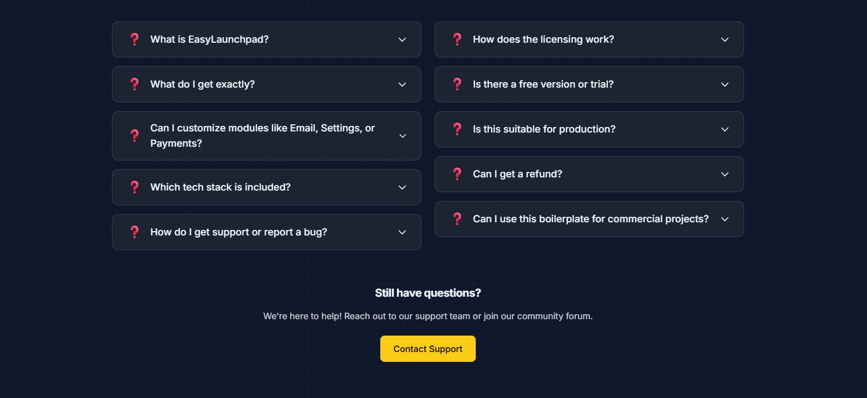Expand chevron for 'Can I get a refund?'
867x398 pixels.
click(725, 174)
